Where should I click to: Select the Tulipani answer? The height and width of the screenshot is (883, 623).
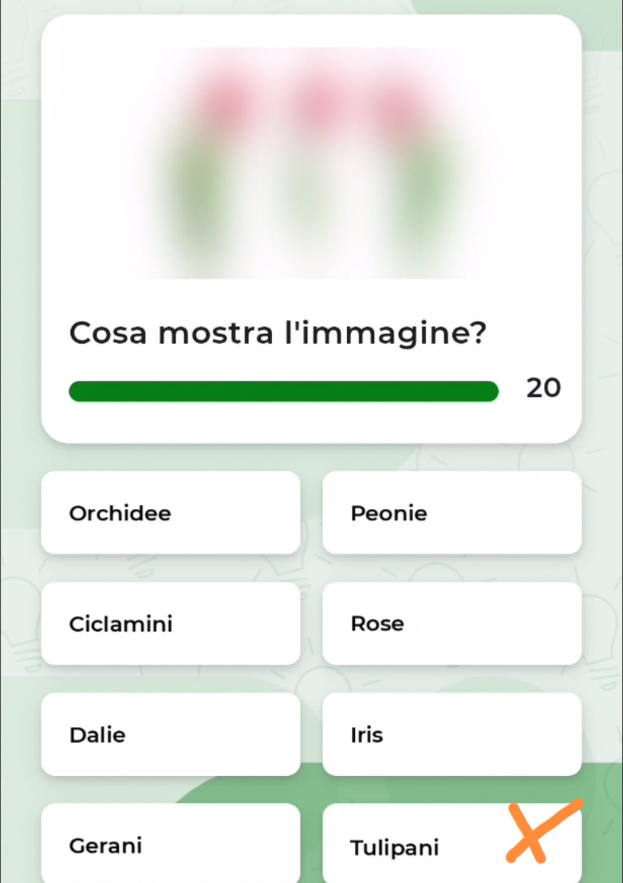(452, 844)
